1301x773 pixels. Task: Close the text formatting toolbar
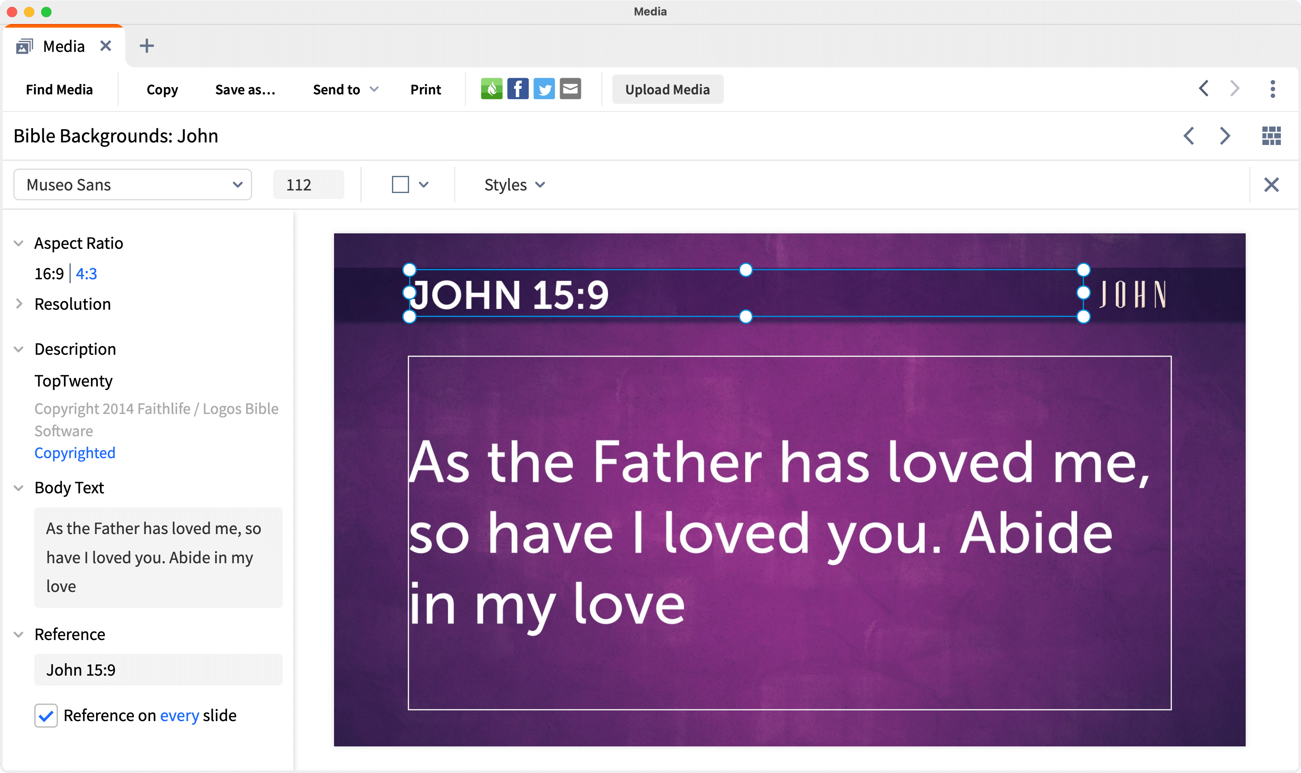tap(1271, 184)
